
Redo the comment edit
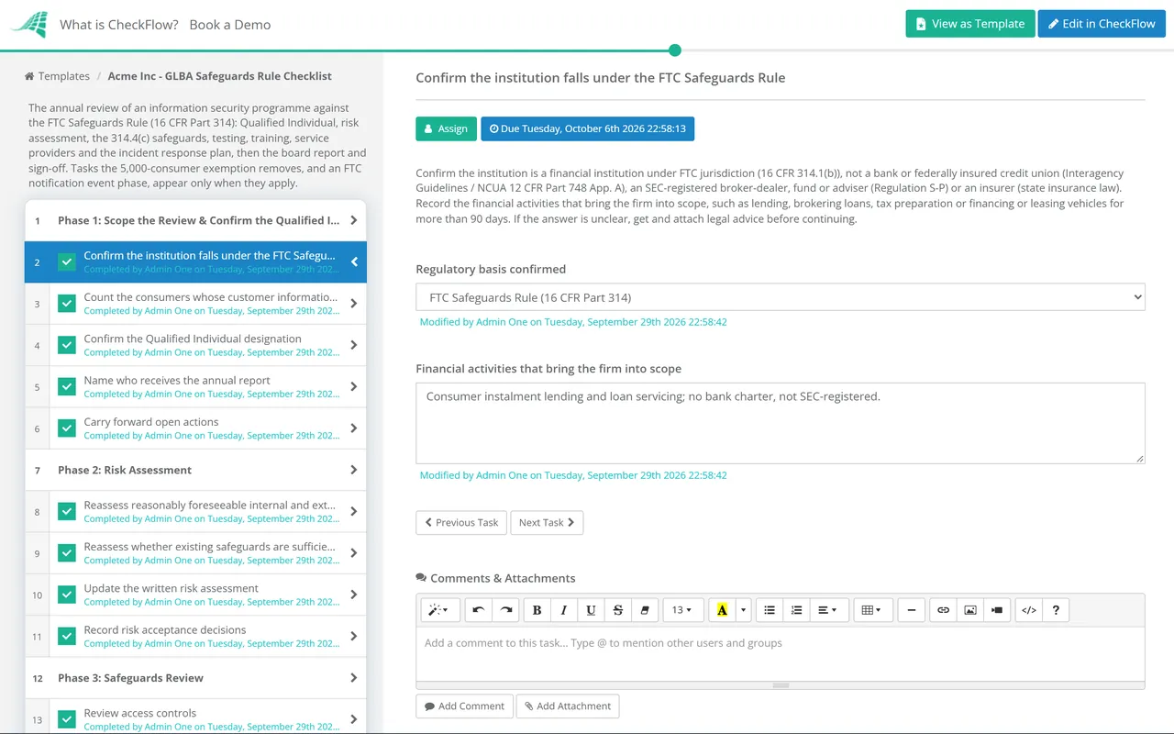pyautogui.click(x=504, y=610)
